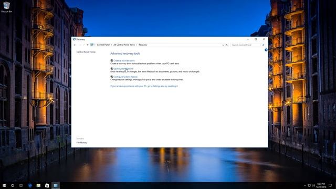
Task: Click the Back arrow in Recovery window
Action: click(x=75, y=45)
